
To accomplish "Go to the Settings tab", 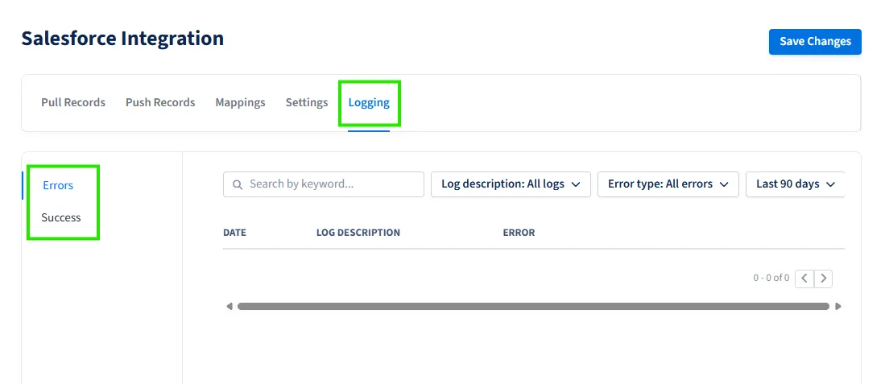I will click(307, 102).
